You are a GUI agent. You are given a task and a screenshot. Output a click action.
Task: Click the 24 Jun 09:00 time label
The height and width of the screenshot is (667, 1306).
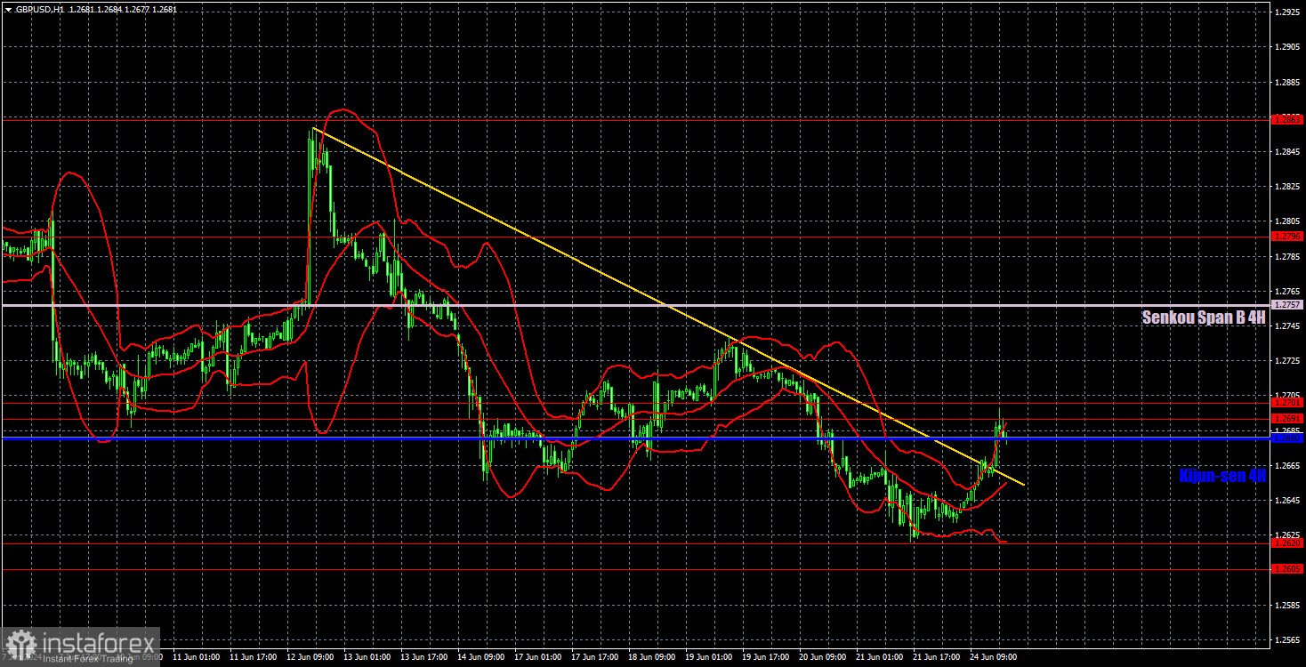pyautogui.click(x=992, y=658)
